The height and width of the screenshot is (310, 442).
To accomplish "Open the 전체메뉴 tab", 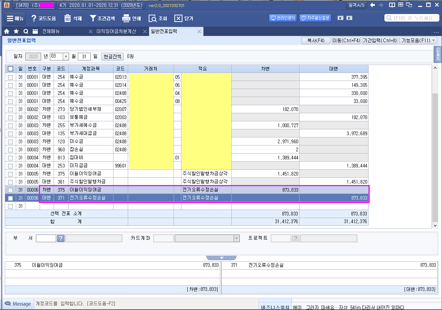I will point(51,32).
